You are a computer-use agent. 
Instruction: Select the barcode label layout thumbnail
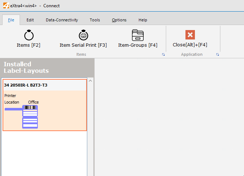coord(30,117)
